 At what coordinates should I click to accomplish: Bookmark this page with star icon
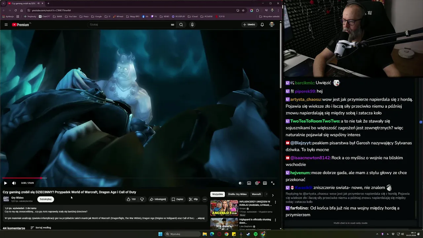pos(243,10)
